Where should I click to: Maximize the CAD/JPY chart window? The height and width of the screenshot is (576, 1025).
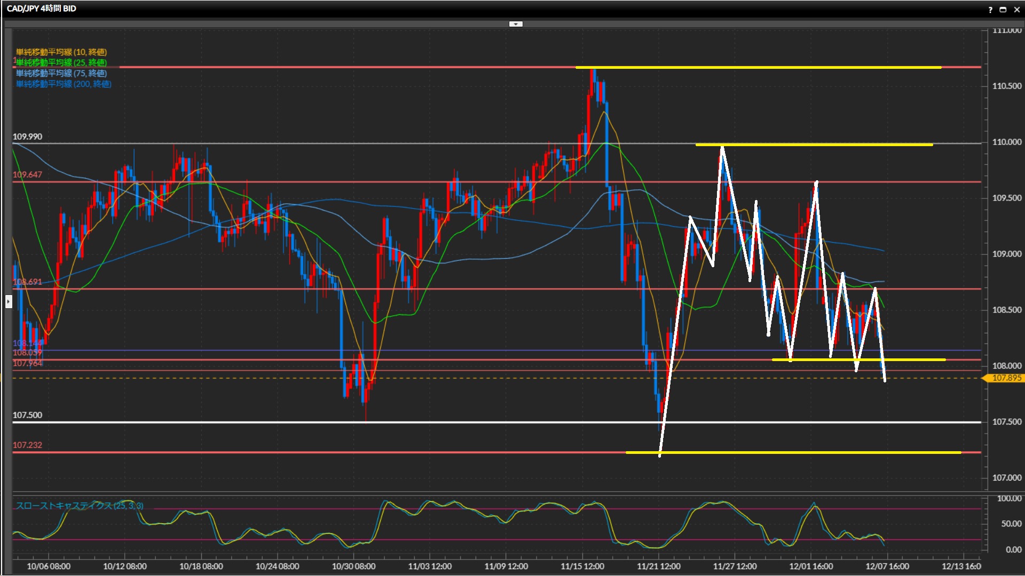pyautogui.click(x=1003, y=10)
